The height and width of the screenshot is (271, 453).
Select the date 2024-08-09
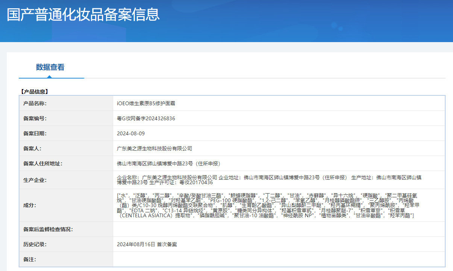click(131, 133)
